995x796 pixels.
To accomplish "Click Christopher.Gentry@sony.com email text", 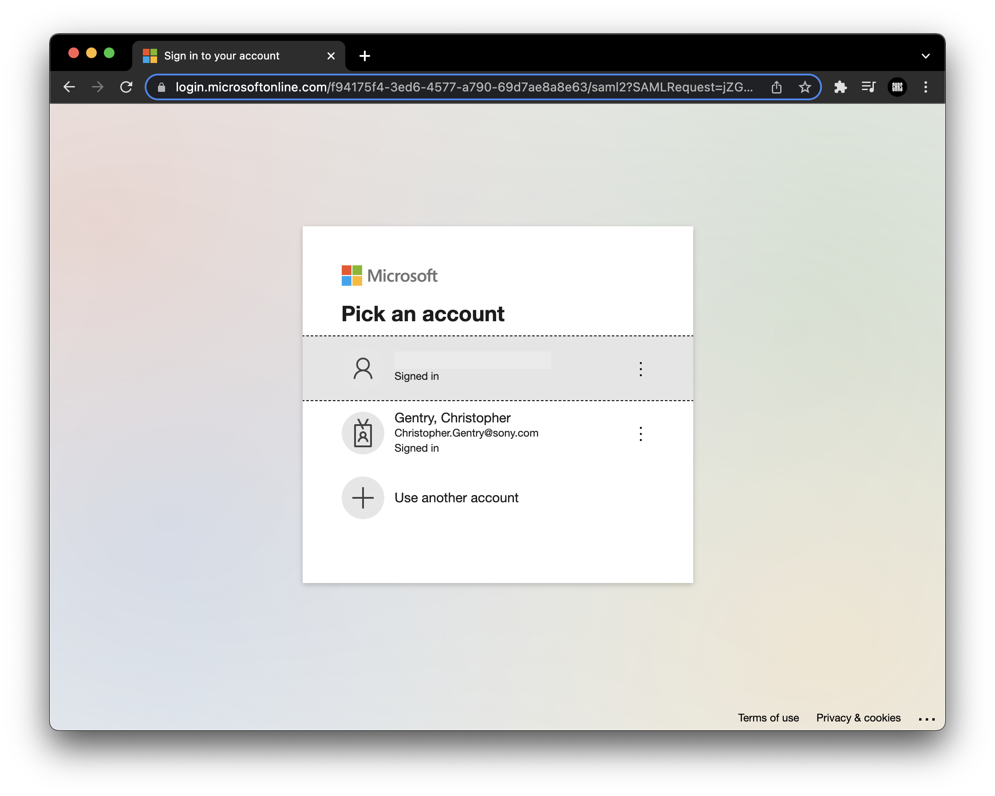I will pyautogui.click(x=466, y=433).
